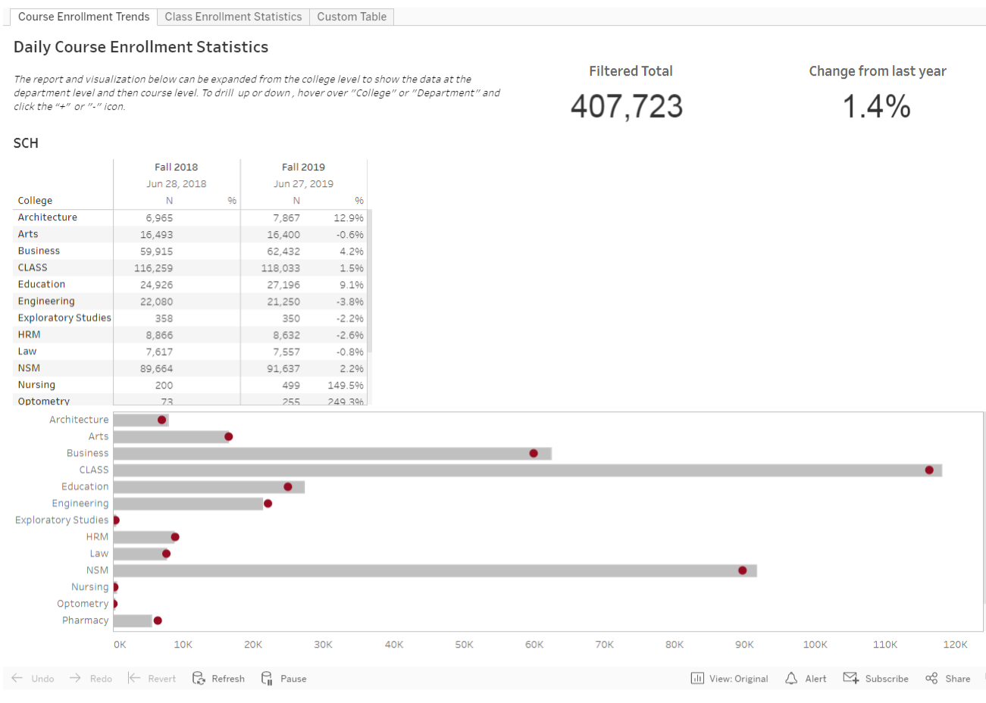Click the Subscribe text button
The width and height of the screenshot is (986, 703).
pos(887,679)
